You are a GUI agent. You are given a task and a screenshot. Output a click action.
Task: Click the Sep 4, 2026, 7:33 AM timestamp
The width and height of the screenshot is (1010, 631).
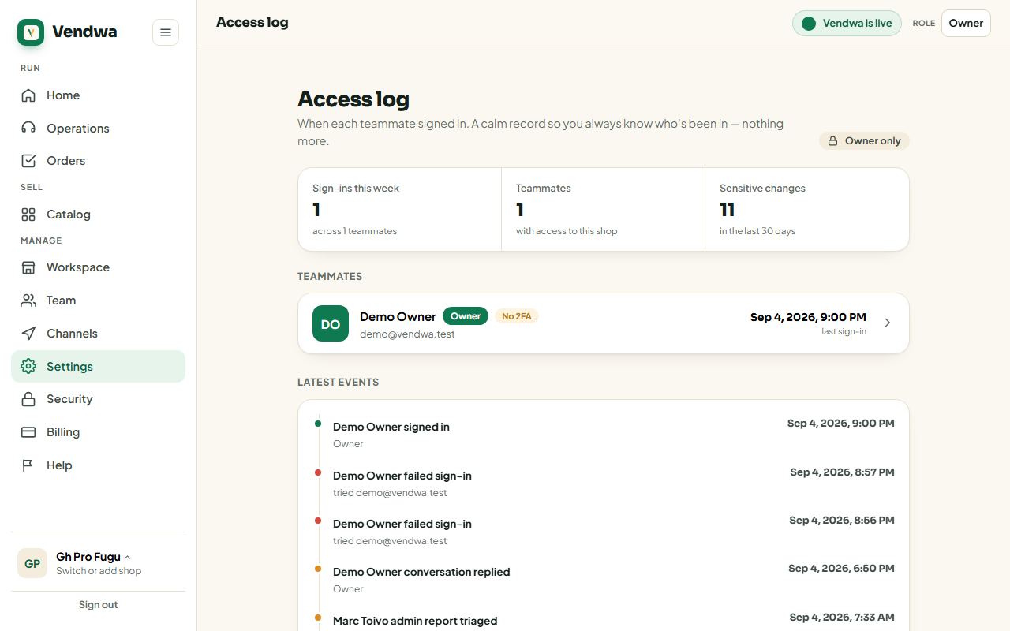842,618
